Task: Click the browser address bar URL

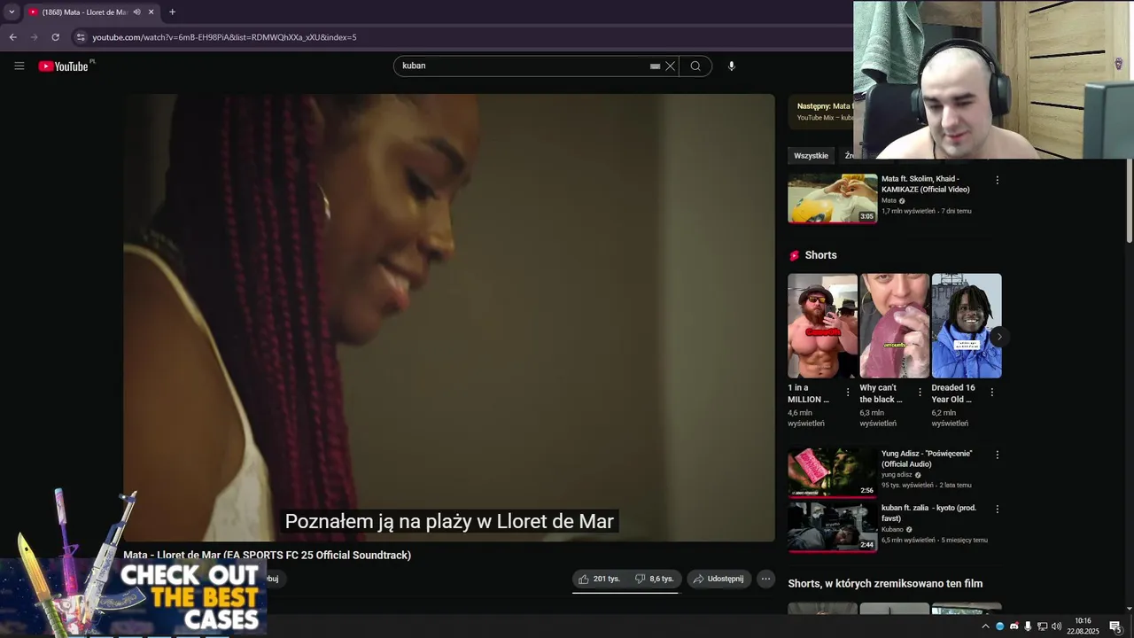Action: click(x=224, y=37)
